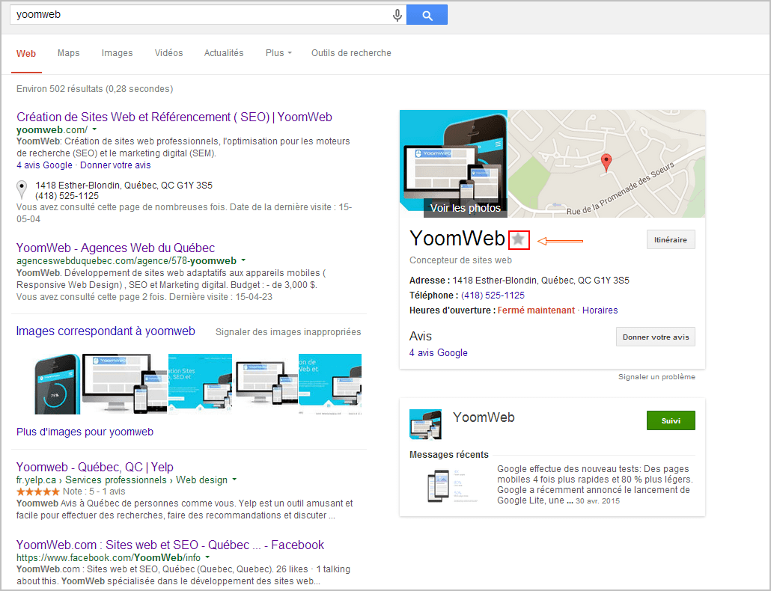Open the Horaires link
Viewport: 771px width, 591px height.
tap(600, 310)
